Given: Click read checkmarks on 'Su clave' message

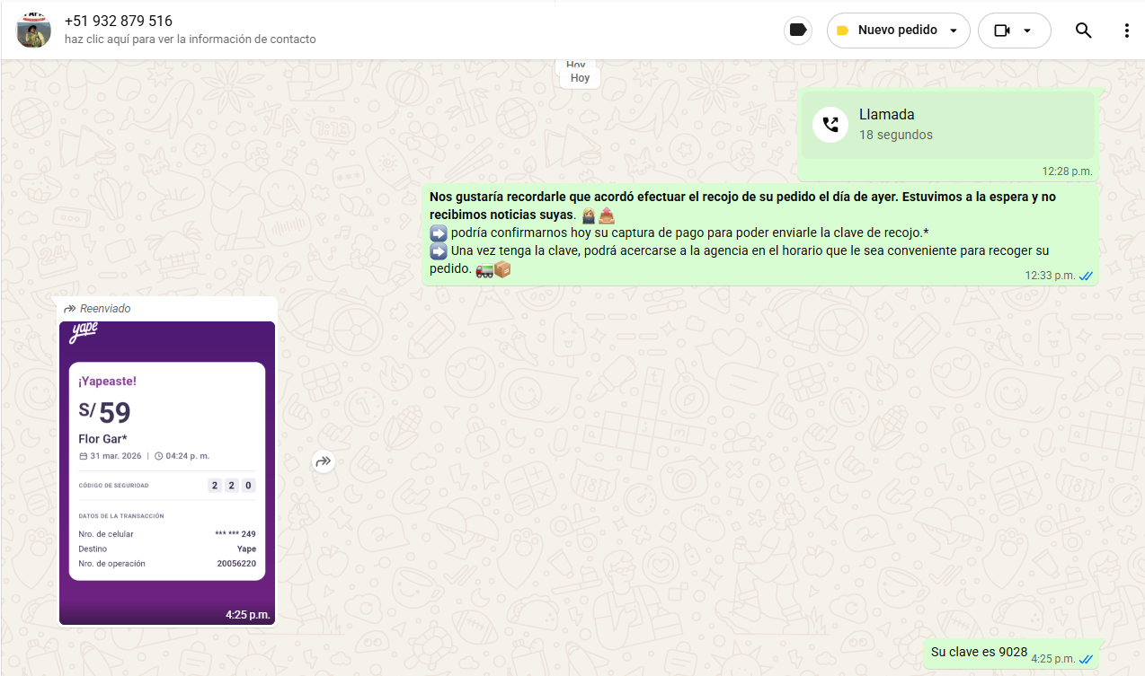Looking at the screenshot, I should (1086, 659).
